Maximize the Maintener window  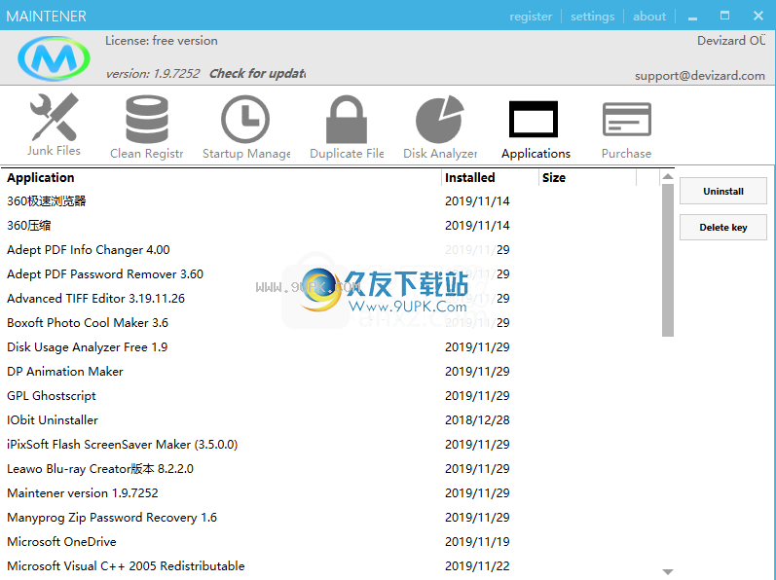point(725,16)
